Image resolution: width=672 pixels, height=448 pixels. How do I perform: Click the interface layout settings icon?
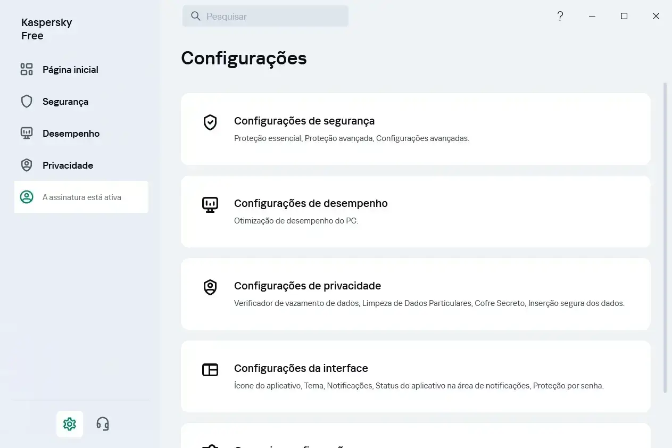point(210,370)
